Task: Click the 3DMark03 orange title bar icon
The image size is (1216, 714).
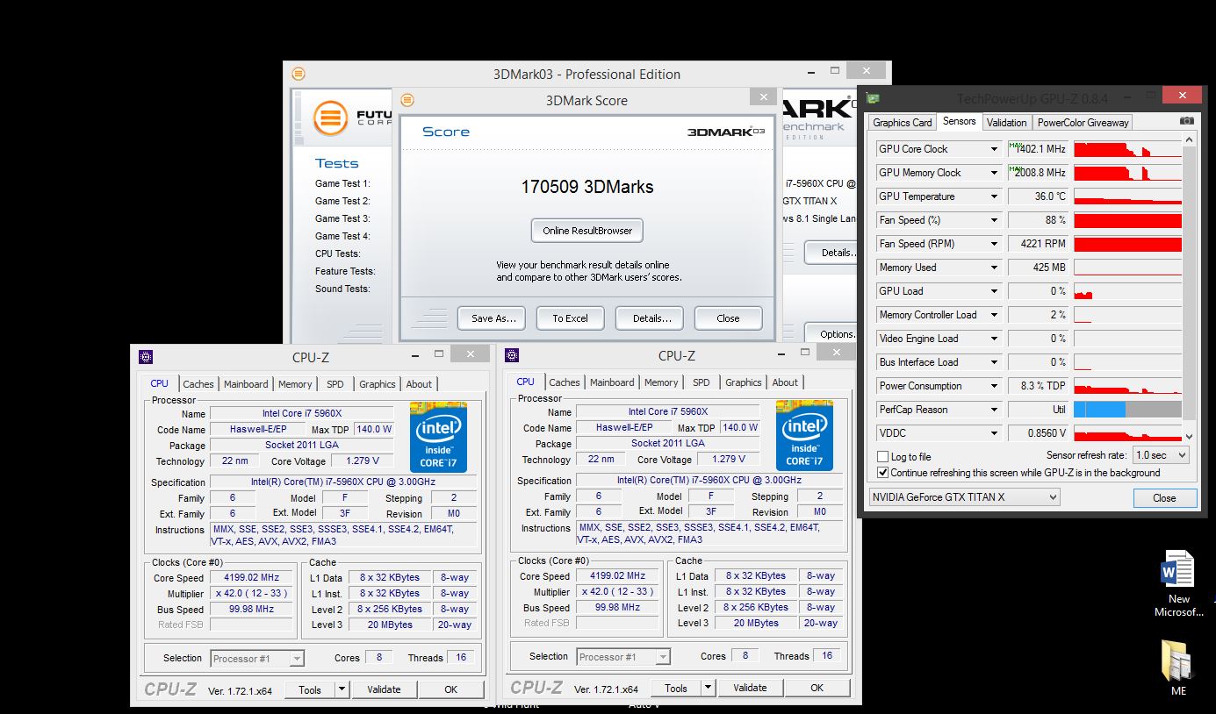Action: pyautogui.click(x=299, y=74)
